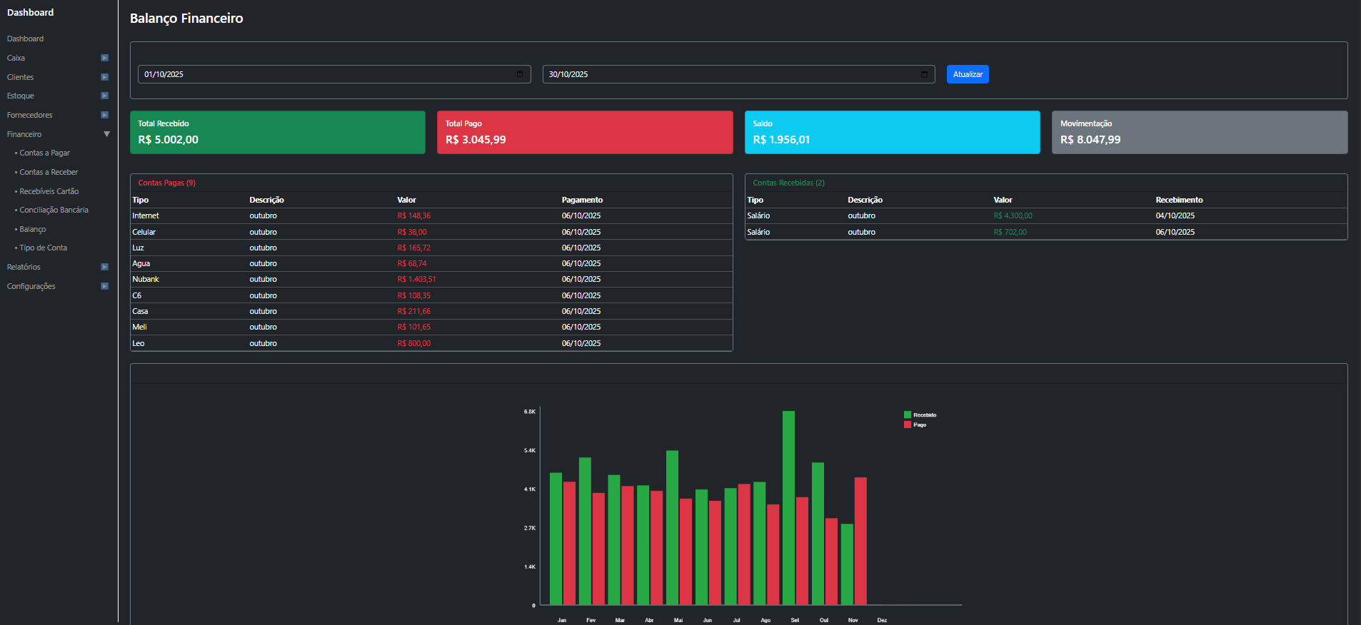Expand the Clientes submenu arrow
This screenshot has width=1361, height=625.
[x=105, y=77]
